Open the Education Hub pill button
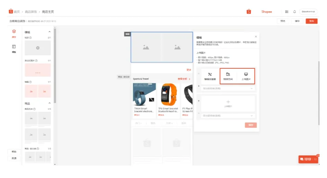The width and height of the screenshot is (327, 178). [x=308, y=12]
